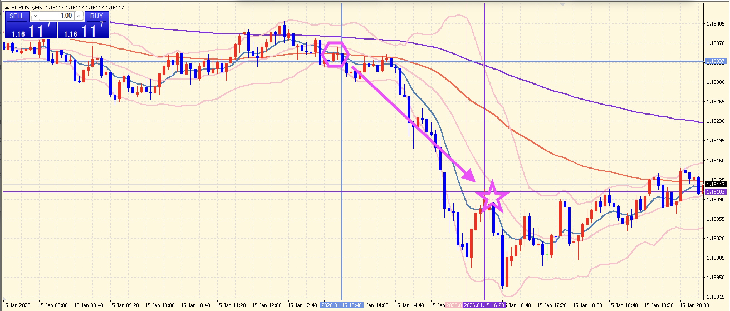Click the purple 1.16103 price label
The image size is (730, 311).
tap(716, 192)
